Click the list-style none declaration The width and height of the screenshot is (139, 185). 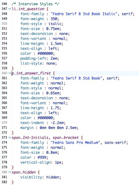(39, 63)
